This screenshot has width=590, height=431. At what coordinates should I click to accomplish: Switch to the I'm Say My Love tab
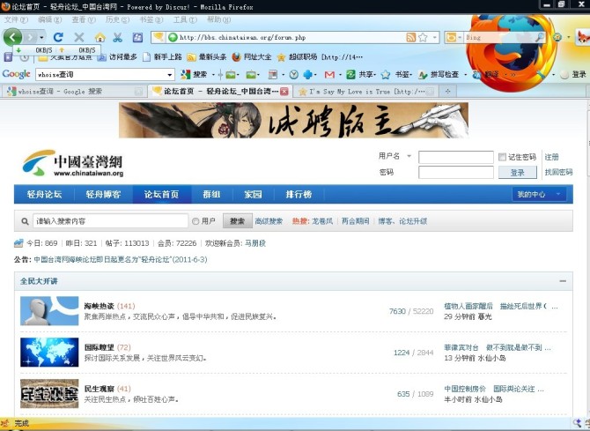click(x=367, y=91)
